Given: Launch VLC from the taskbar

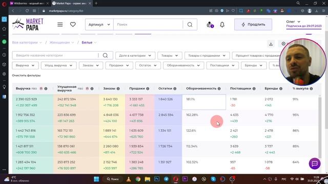Looking at the screenshot, I should click(129, 179).
